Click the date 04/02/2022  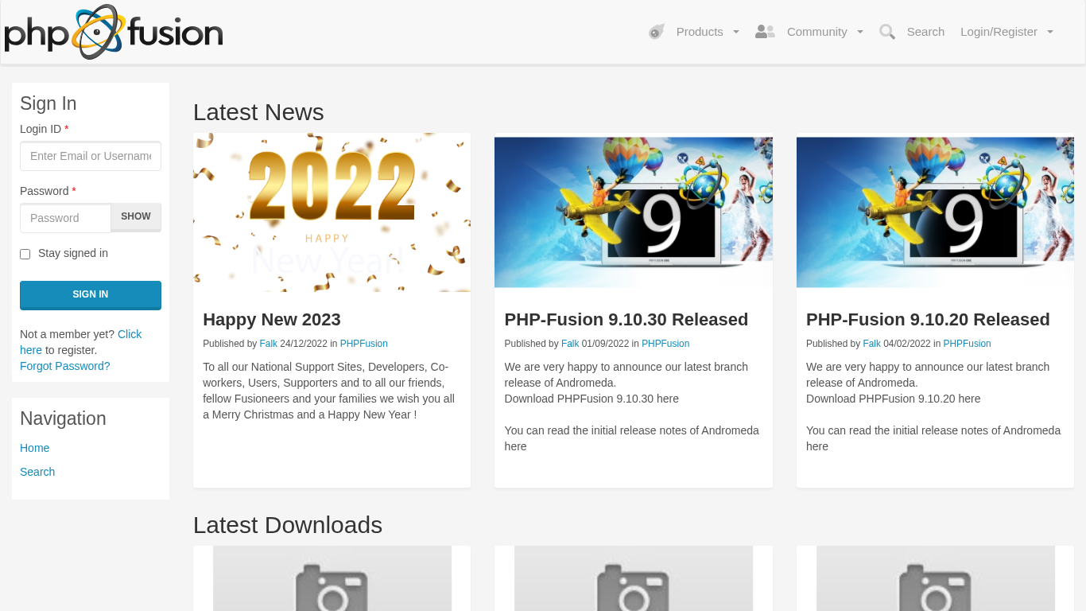point(907,344)
